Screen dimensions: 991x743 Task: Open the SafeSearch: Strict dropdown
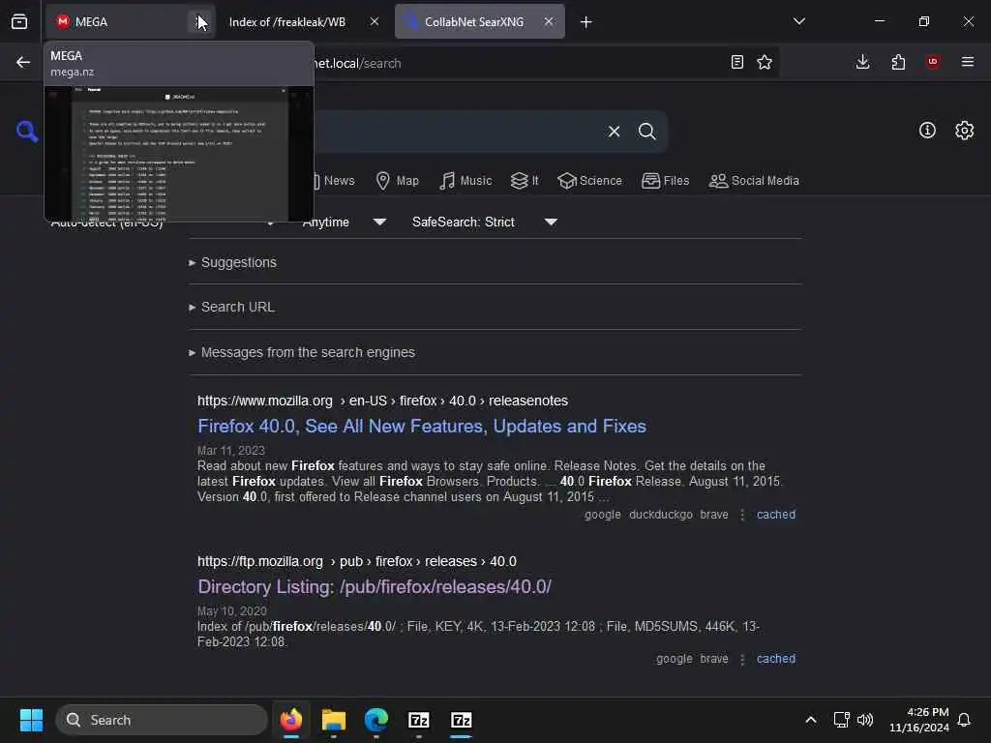click(485, 222)
